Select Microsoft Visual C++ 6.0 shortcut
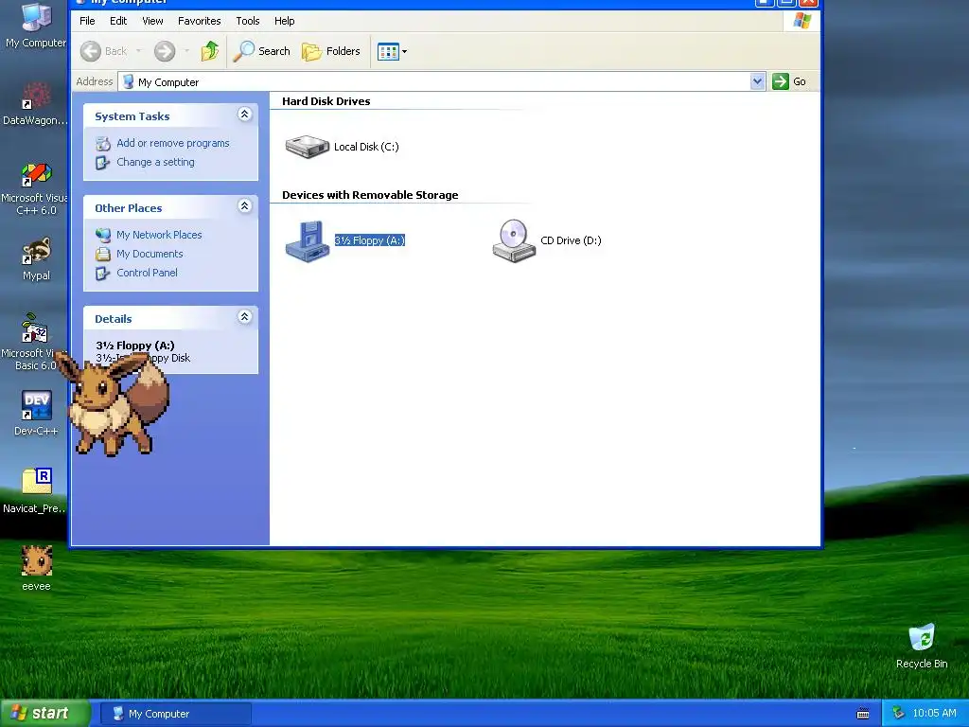 click(36, 188)
